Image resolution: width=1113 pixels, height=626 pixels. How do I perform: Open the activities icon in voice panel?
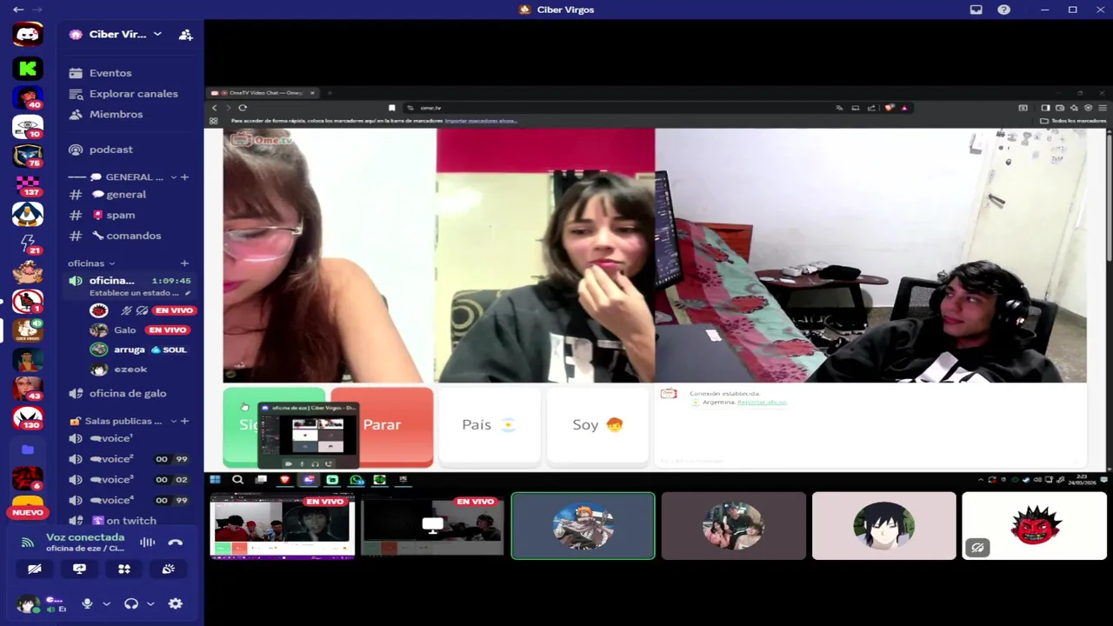(123, 569)
